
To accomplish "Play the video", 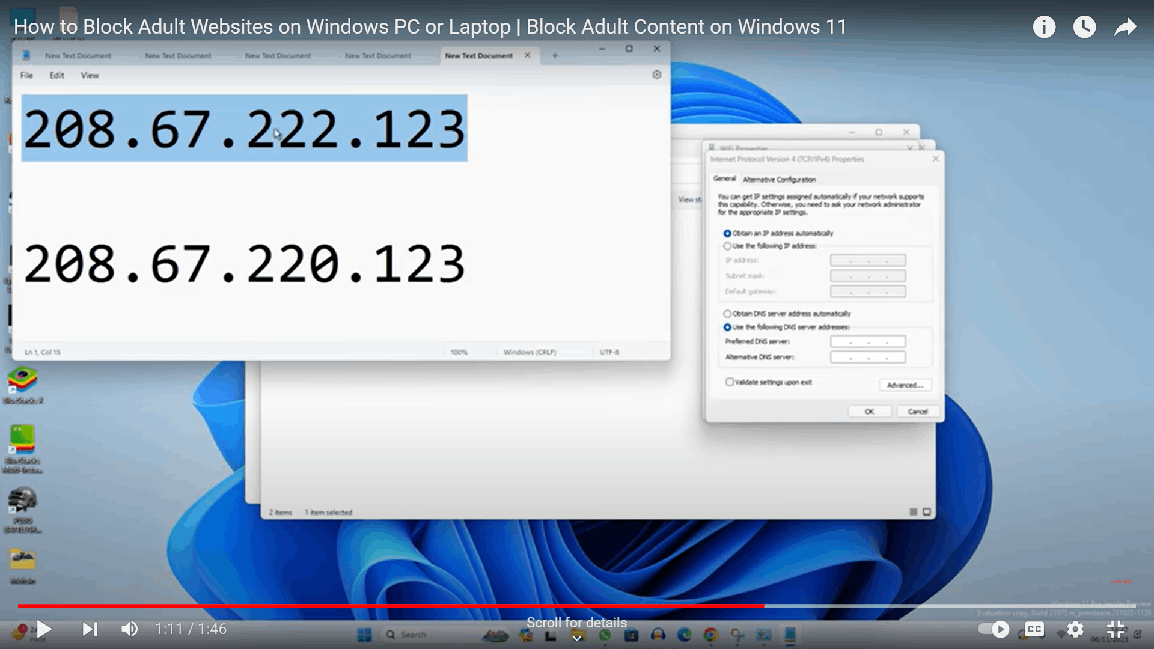I will (44, 629).
